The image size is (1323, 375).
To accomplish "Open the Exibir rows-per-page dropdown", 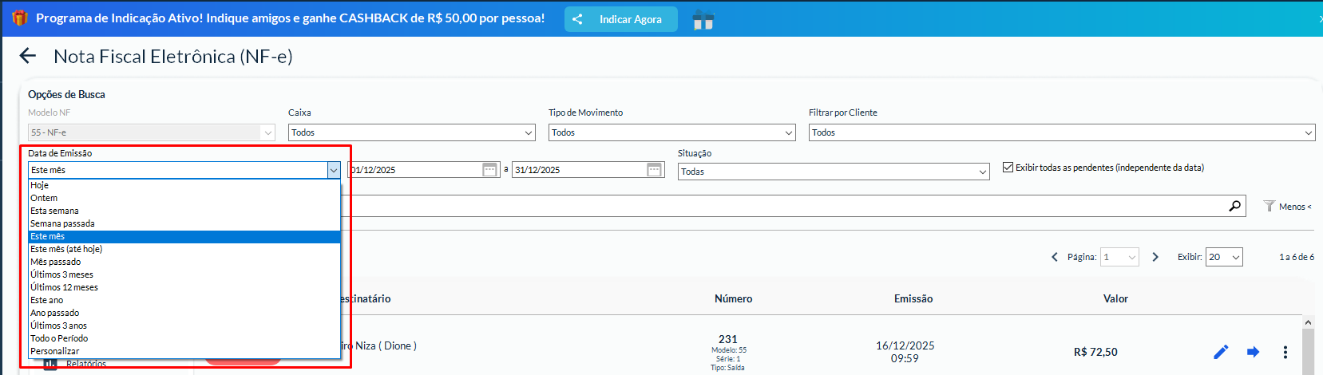I will tap(1223, 257).
